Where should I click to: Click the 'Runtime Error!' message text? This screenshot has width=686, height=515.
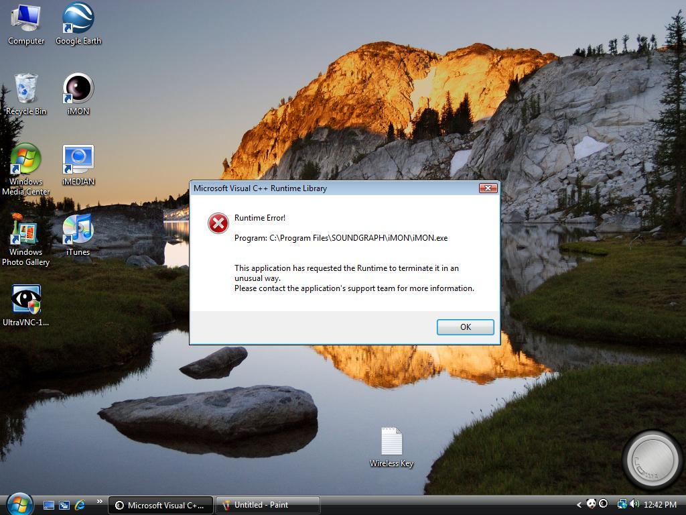click(x=260, y=218)
